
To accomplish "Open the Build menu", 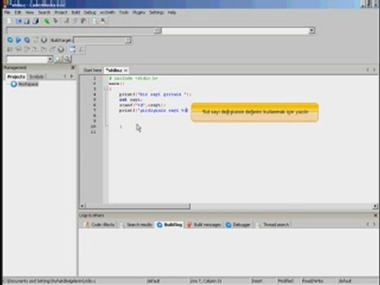I will [76, 12].
